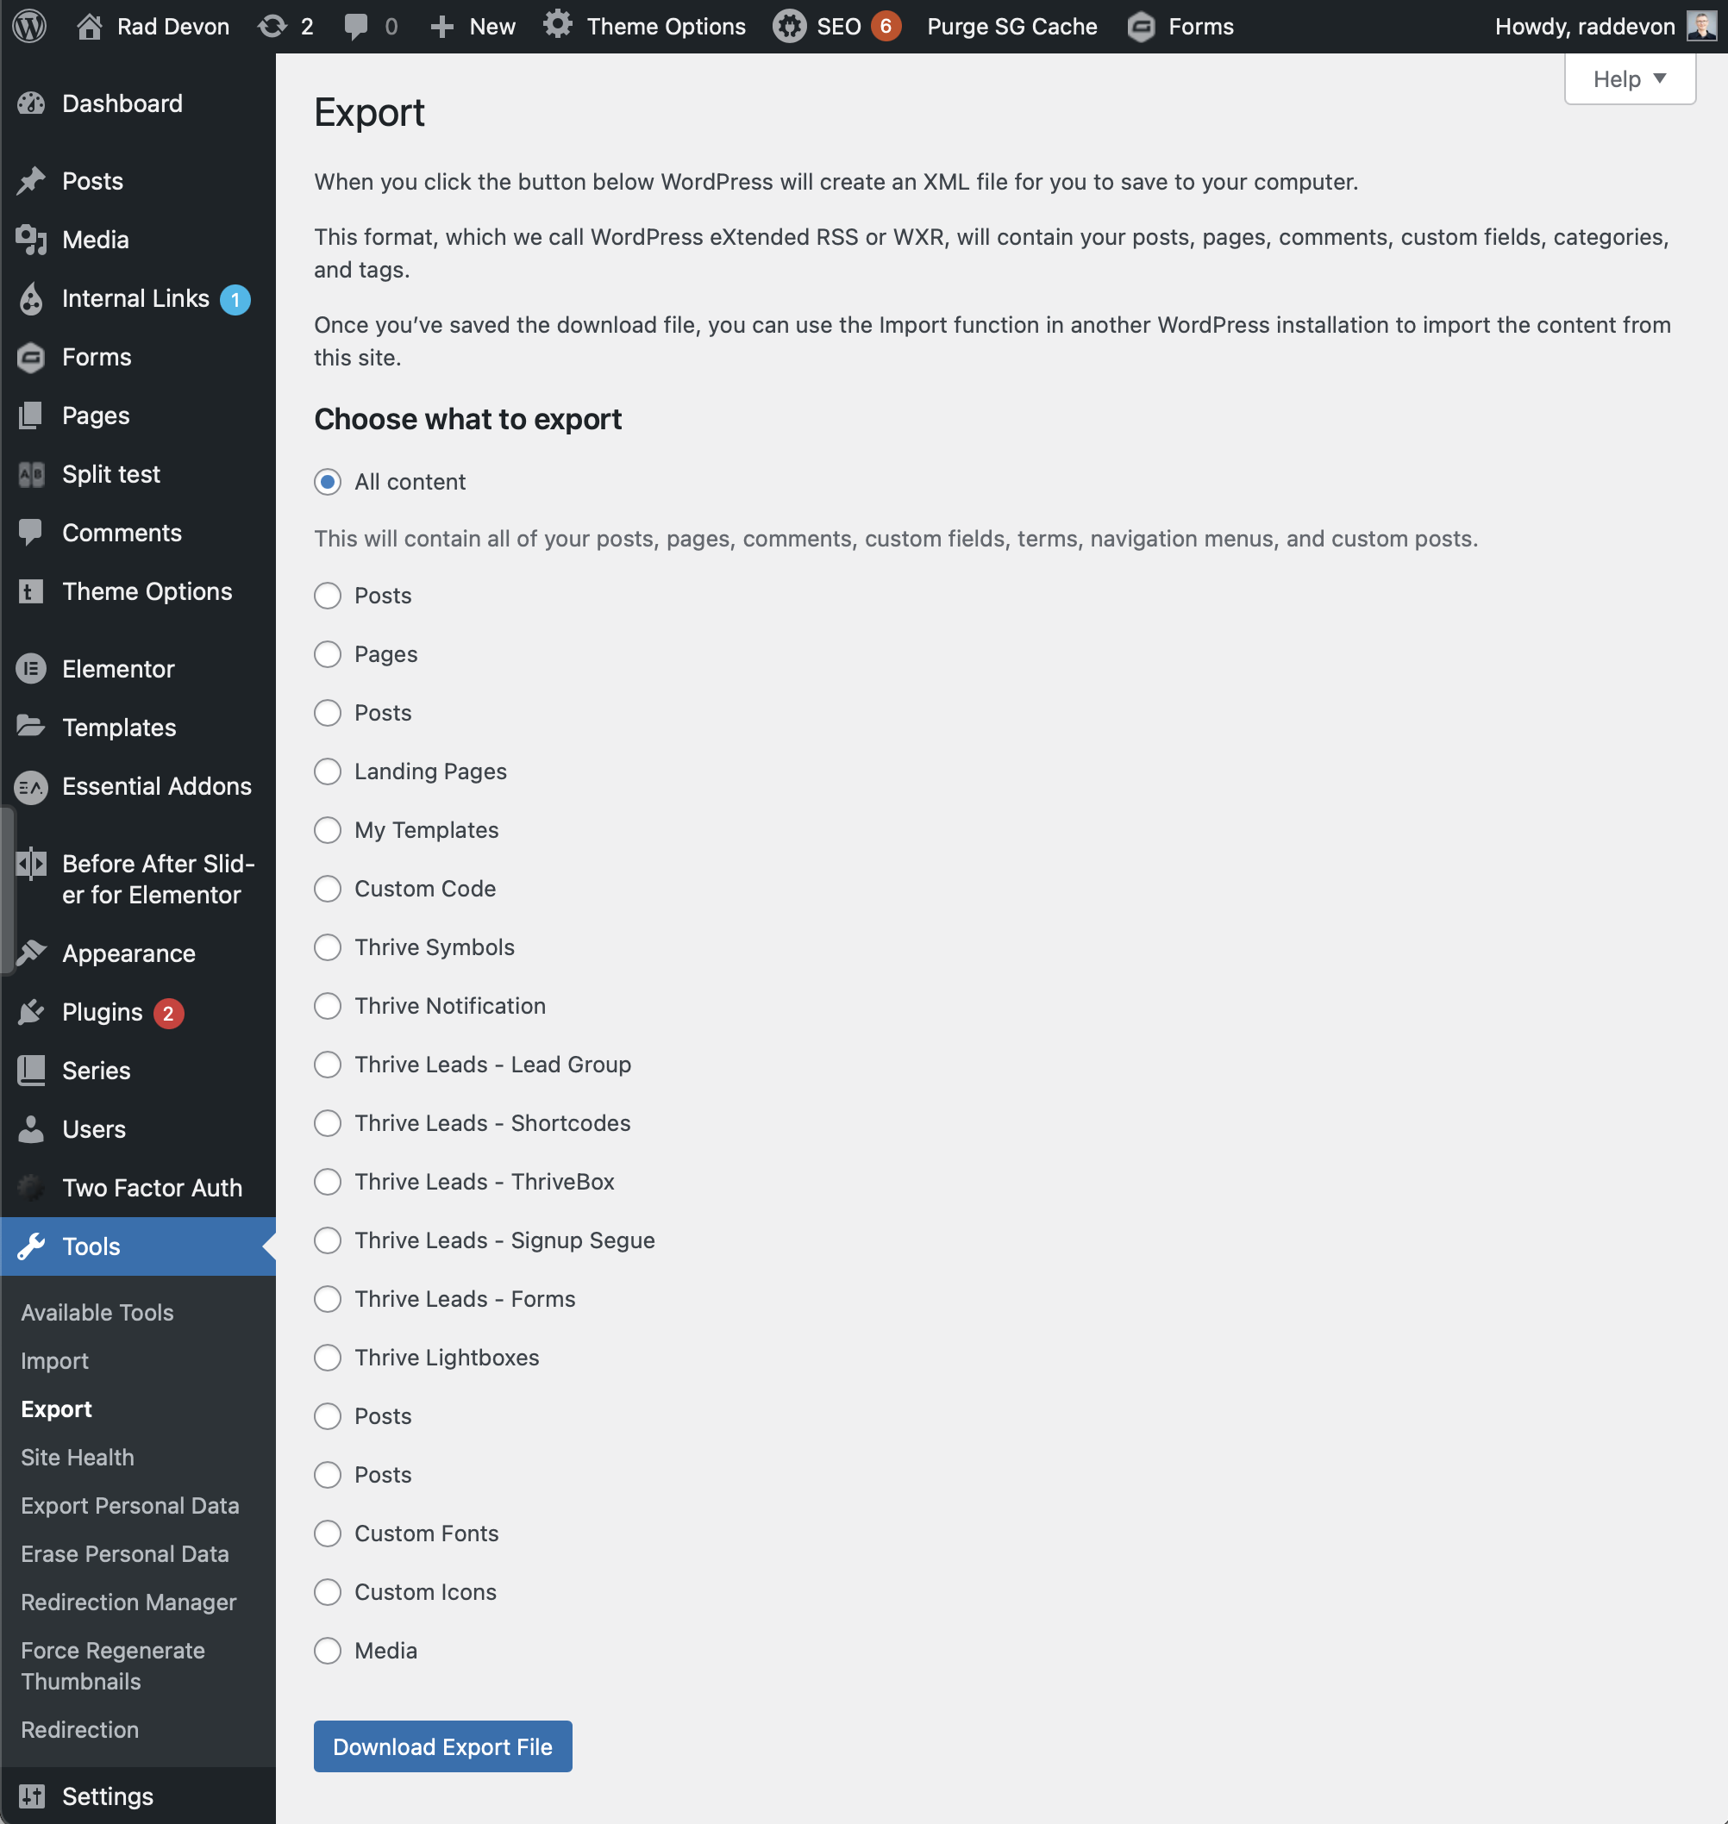Choose the Media export radio button
Viewport: 1728px width, 1824px height.
pyautogui.click(x=328, y=1650)
